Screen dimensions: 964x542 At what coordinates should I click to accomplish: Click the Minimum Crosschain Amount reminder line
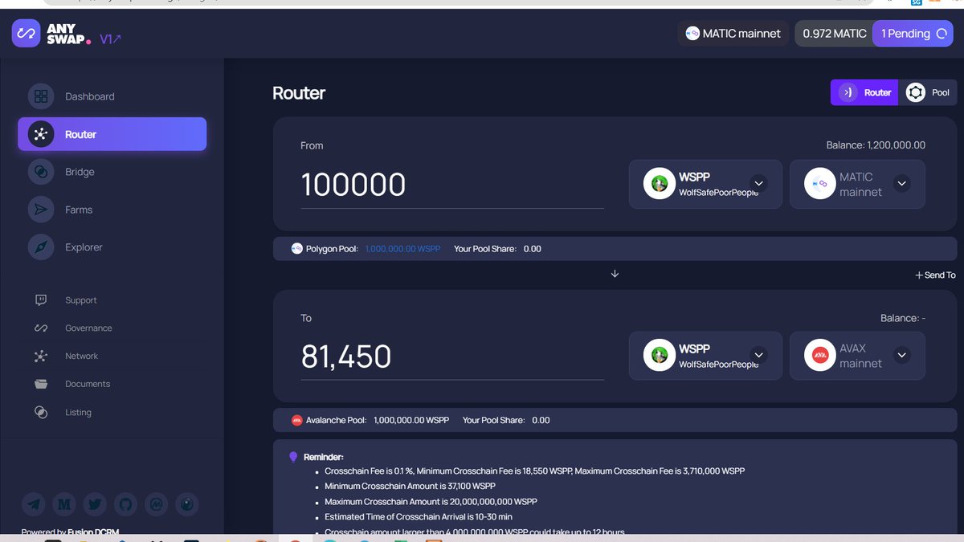click(x=410, y=486)
